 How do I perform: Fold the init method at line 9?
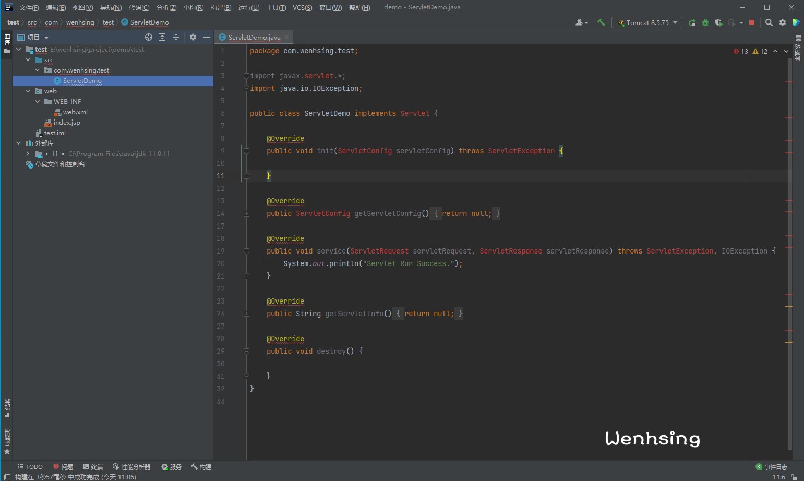click(x=246, y=151)
